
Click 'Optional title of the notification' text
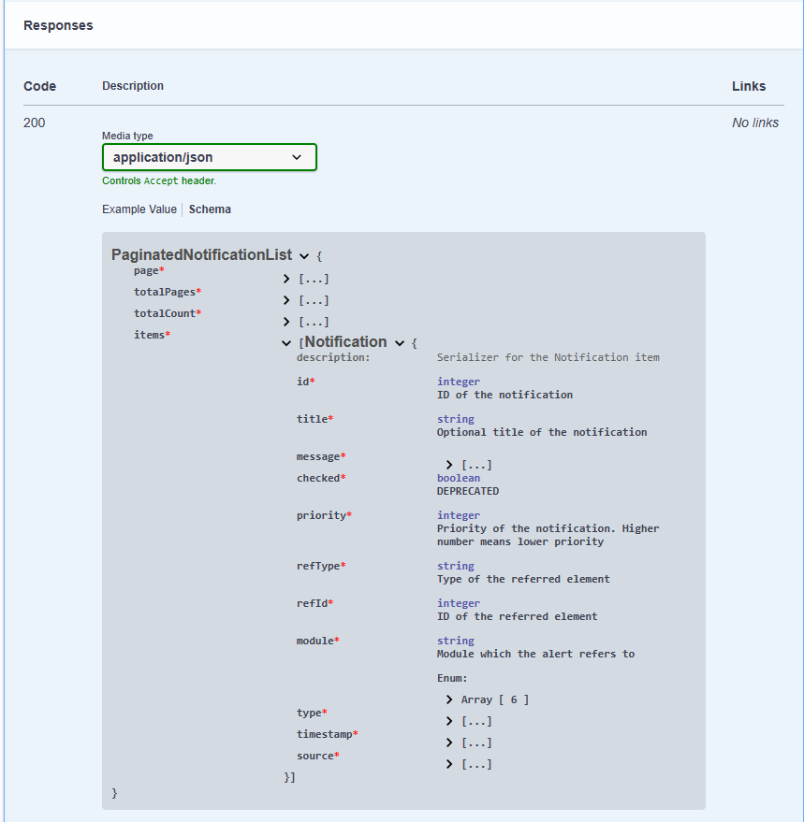542,432
